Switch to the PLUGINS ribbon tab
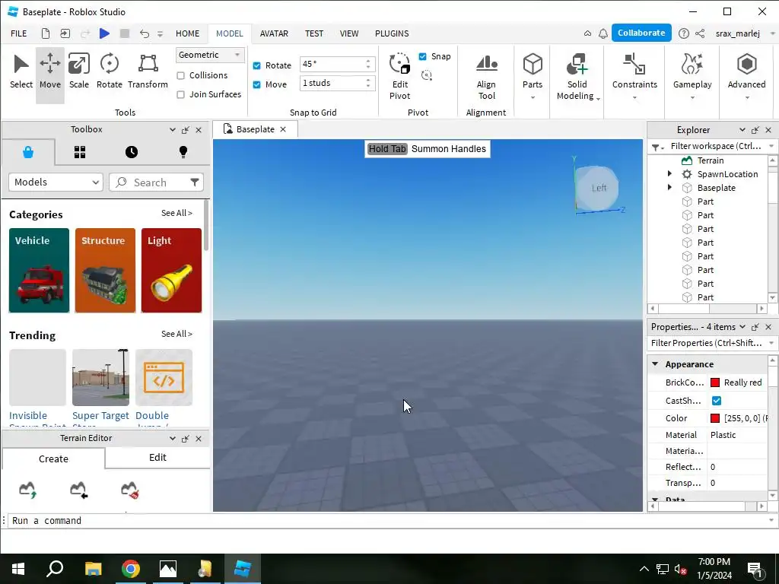779x584 pixels. [392, 33]
